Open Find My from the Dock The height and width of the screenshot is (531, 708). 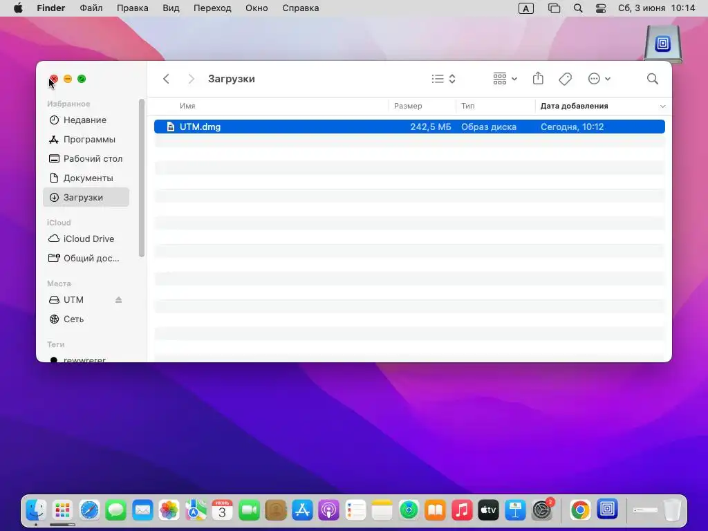[x=409, y=511]
